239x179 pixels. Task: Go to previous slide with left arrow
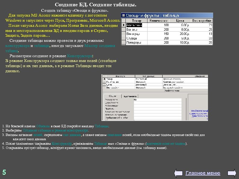(x=178, y=173)
